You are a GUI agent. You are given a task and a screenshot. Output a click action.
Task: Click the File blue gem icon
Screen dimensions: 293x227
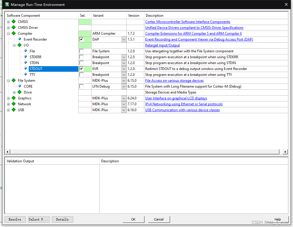click(x=26, y=51)
